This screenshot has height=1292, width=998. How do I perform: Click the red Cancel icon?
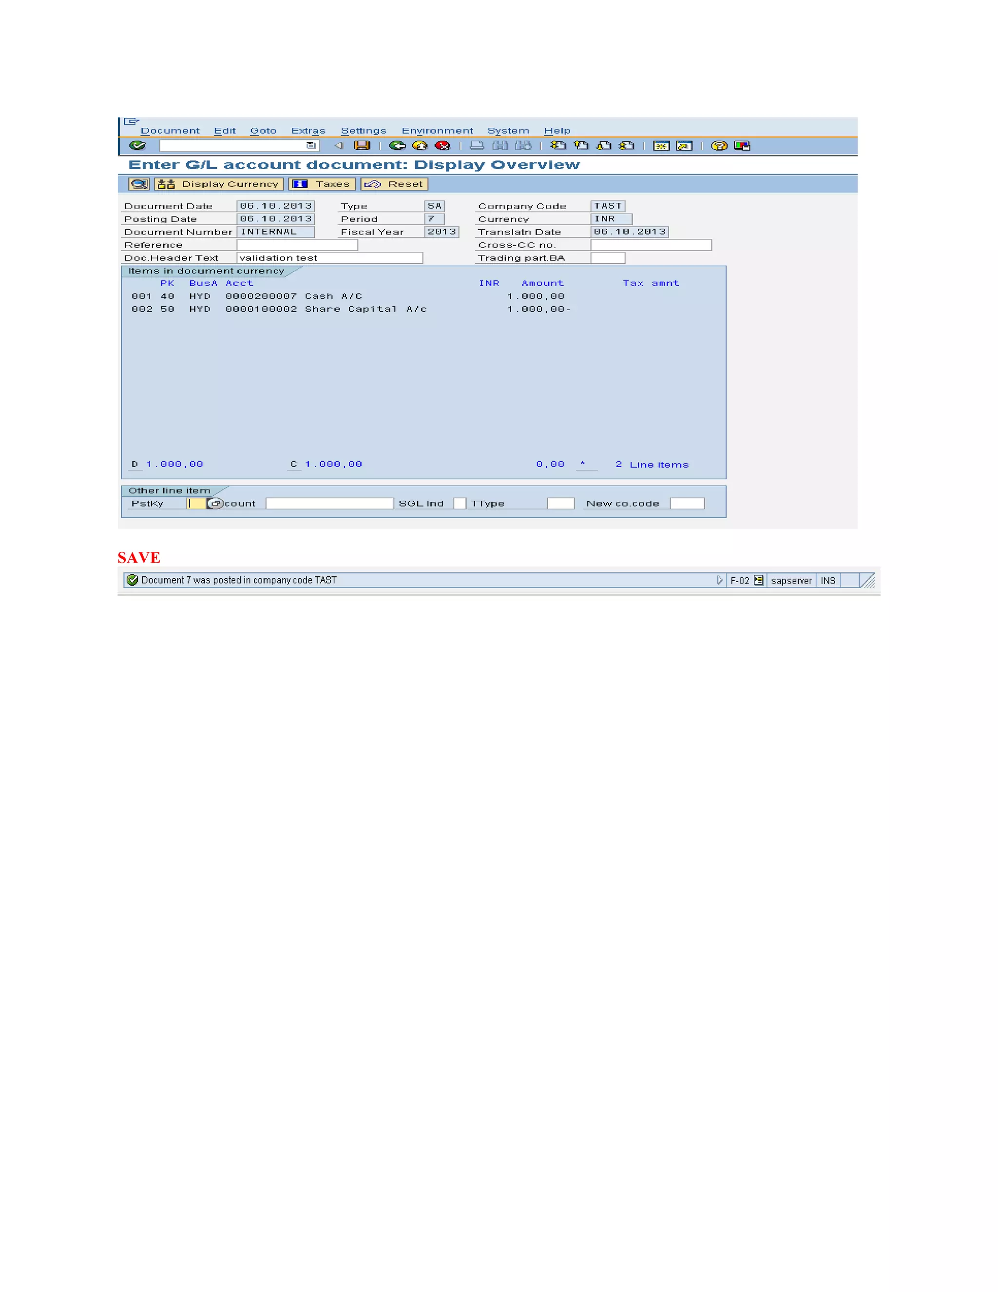pos(442,145)
